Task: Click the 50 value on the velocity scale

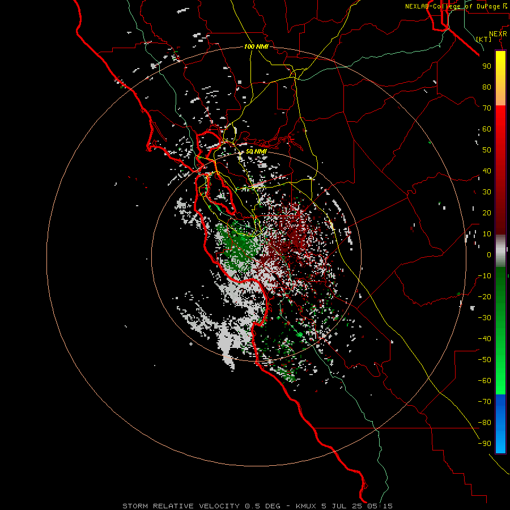Action: (487, 150)
